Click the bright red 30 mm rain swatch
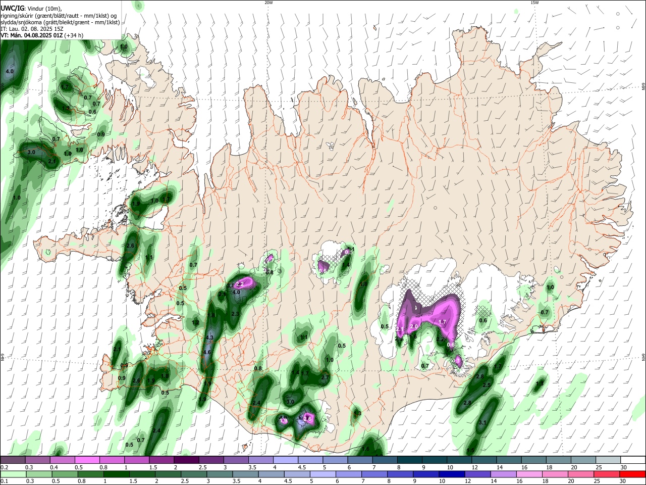Viewport: 646px width, 485px height. (x=633, y=474)
